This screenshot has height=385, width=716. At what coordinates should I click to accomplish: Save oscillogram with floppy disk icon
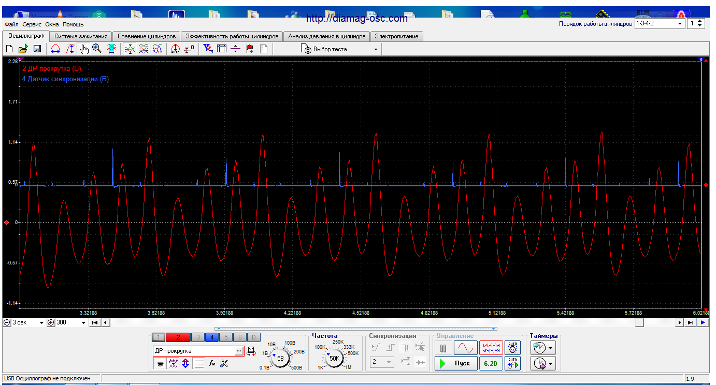click(37, 49)
